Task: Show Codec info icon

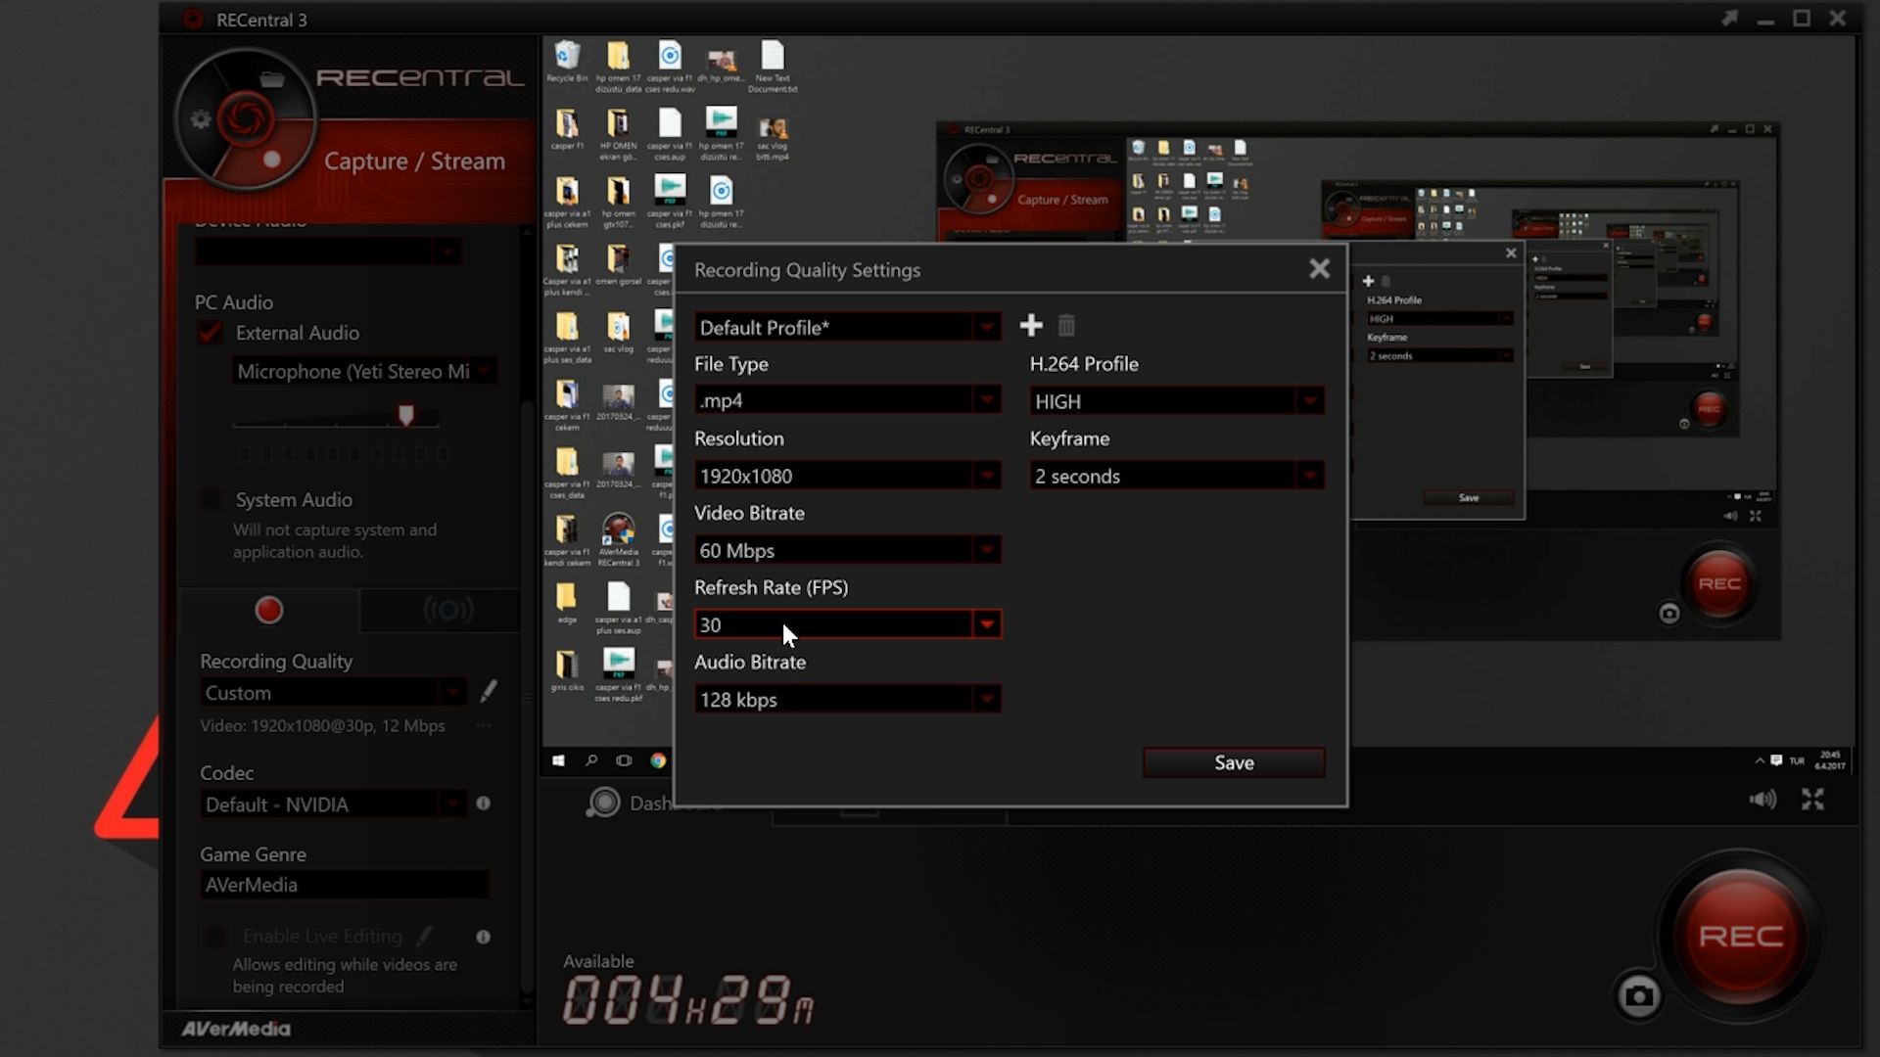Action: click(x=483, y=803)
